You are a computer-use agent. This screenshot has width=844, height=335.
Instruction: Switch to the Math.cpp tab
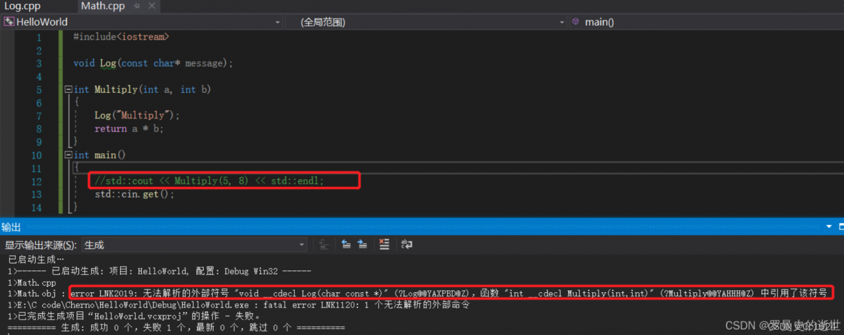point(103,6)
